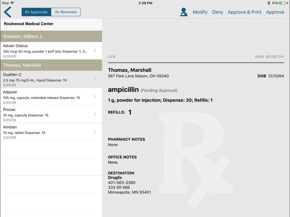Tap the LIC# label
Image resolution: width=290 pixels, height=217 pixels.
(x=111, y=57)
